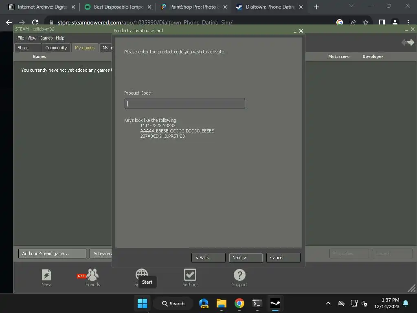This screenshot has width=417, height=313.
Task: Click Add non-Steam game button
Action: (52, 253)
